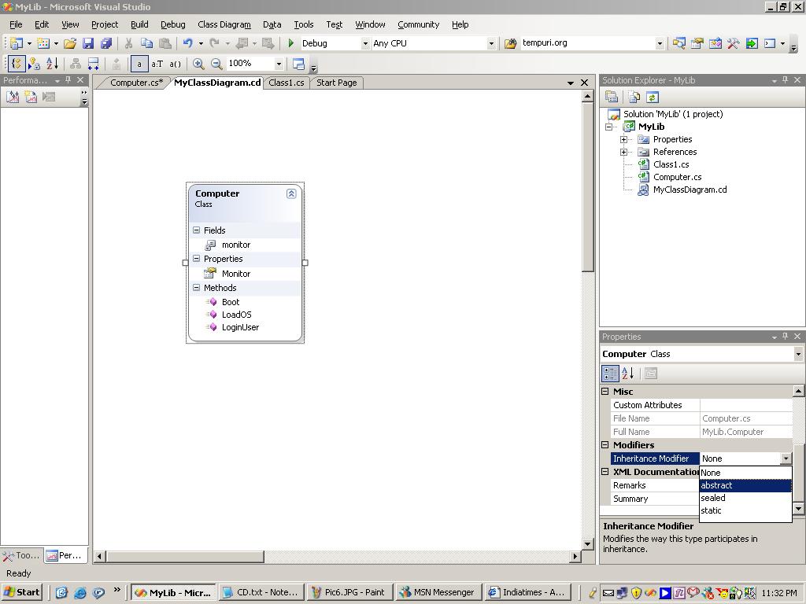Click the New Project toolbar icon

[17, 44]
